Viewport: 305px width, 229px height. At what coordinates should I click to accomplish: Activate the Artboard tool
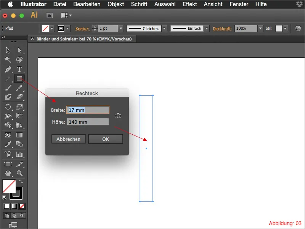(x=8, y=164)
